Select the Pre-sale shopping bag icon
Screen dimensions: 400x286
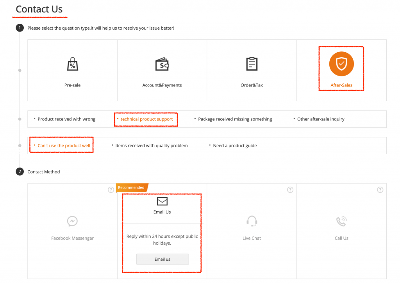tap(72, 64)
